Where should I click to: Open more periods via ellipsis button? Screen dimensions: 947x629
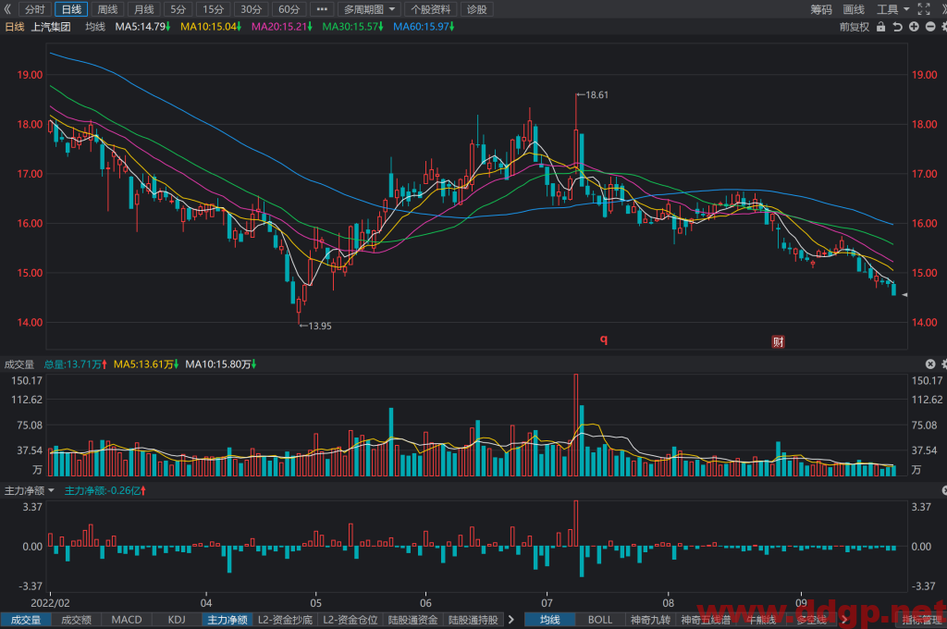point(322,9)
